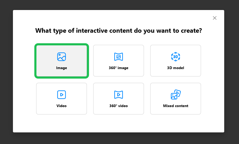Pick the 3D model card
This screenshot has width=239, height=144.
(x=176, y=61)
